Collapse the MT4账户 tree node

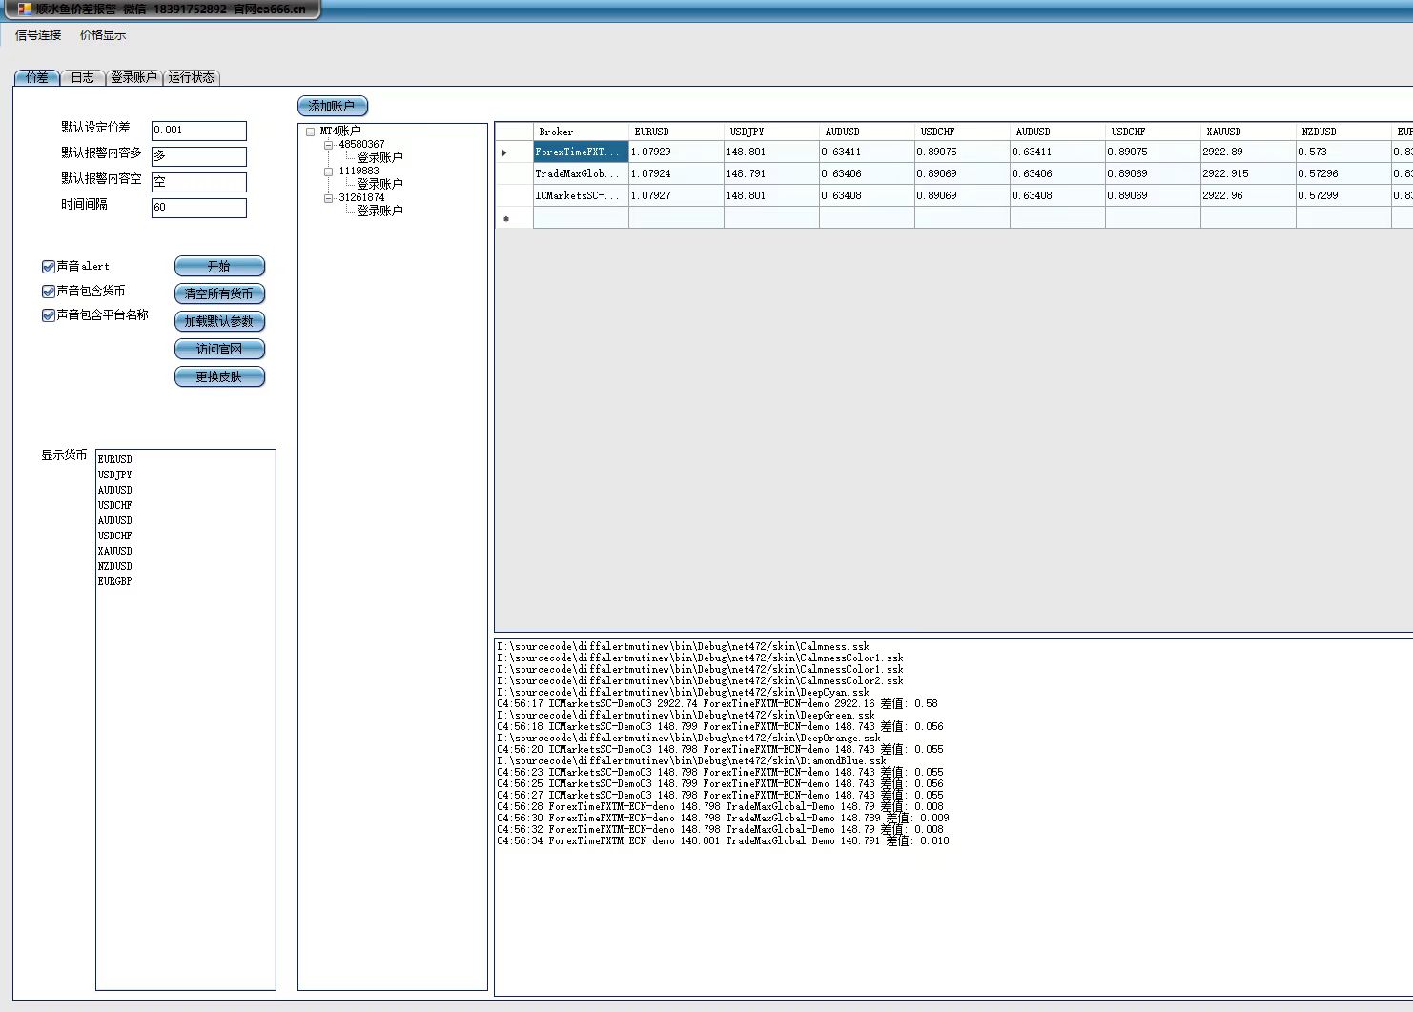click(311, 132)
